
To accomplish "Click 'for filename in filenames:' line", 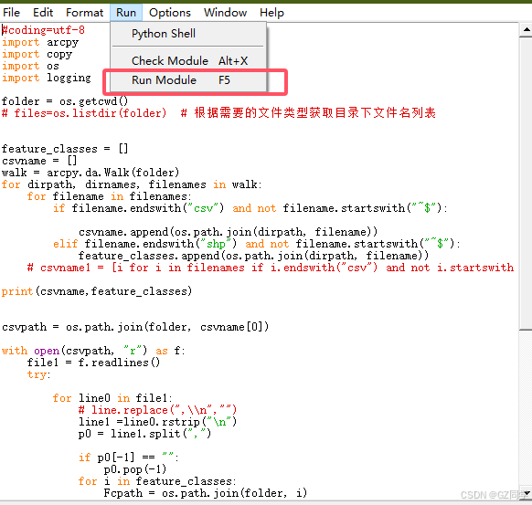I will click(110, 196).
